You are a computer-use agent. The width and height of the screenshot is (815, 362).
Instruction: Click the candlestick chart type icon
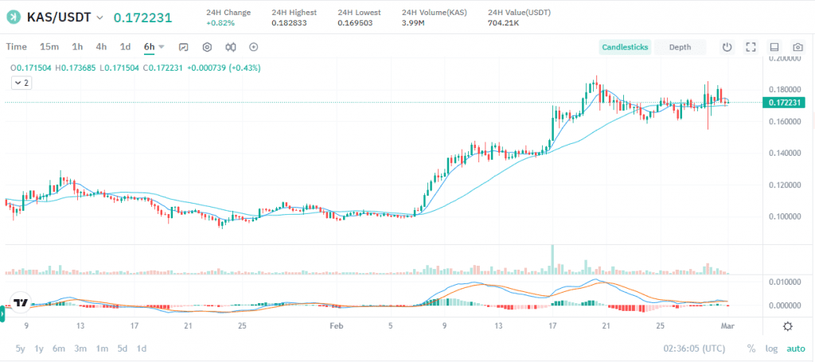(x=230, y=47)
